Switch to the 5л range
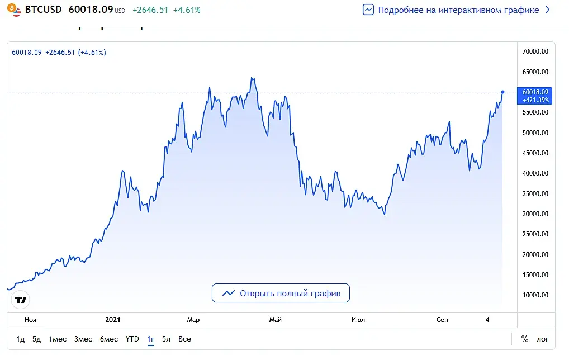Screen dimensions: 569x355 pos(166,339)
